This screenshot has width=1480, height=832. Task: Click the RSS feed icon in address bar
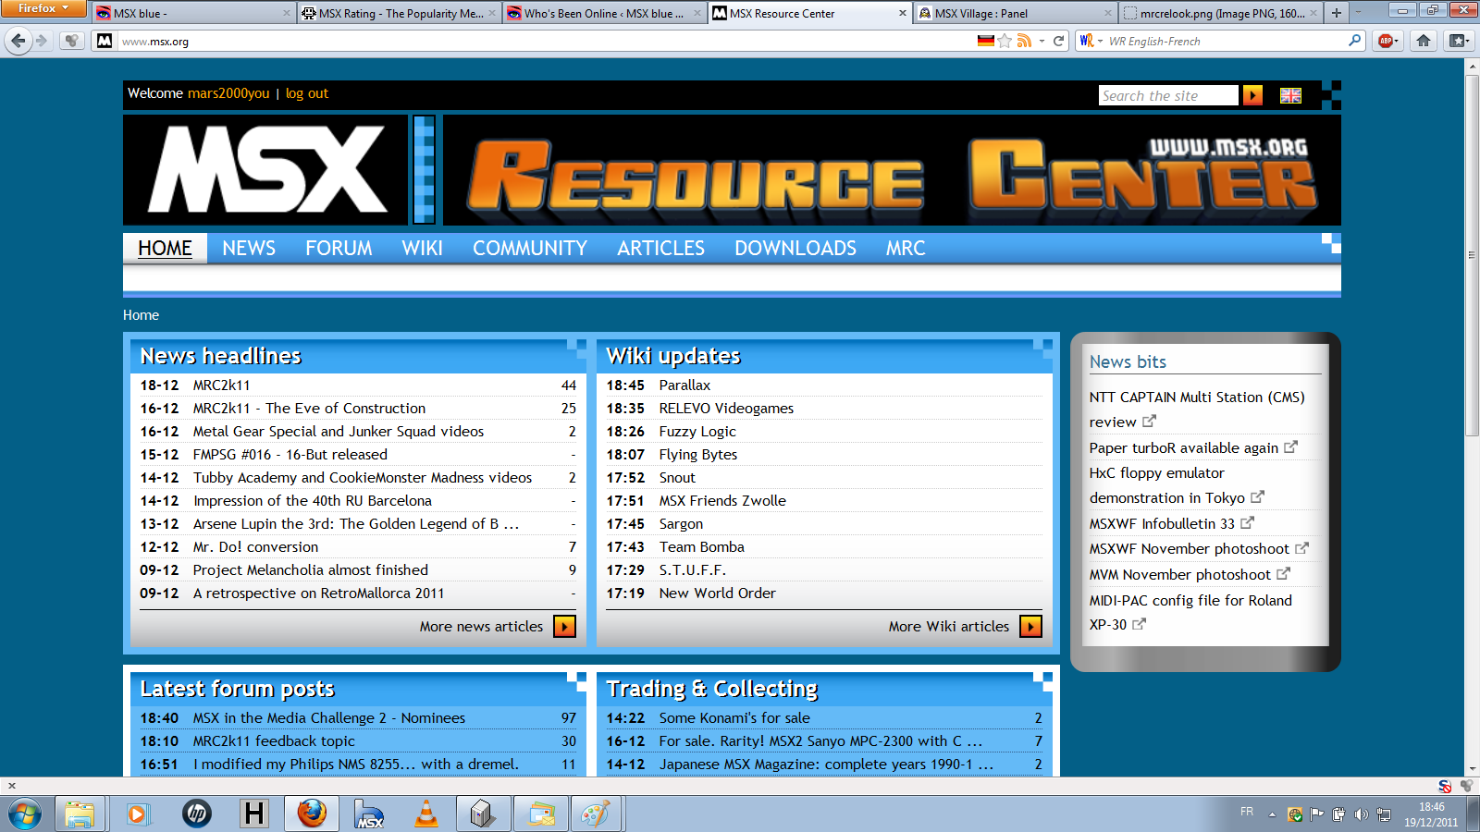pyautogui.click(x=1024, y=41)
